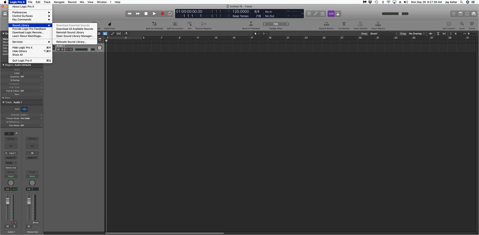Open the Browsers media button
The height and width of the screenshot is (235, 479).
(474, 14)
